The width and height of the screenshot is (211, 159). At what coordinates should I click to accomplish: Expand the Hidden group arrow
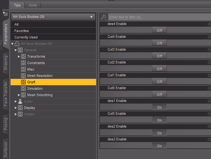[16, 114]
